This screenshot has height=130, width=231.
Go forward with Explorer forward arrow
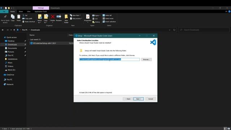pos(7,30)
